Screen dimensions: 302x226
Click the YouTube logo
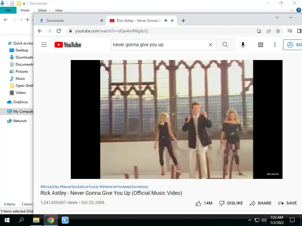68,45
